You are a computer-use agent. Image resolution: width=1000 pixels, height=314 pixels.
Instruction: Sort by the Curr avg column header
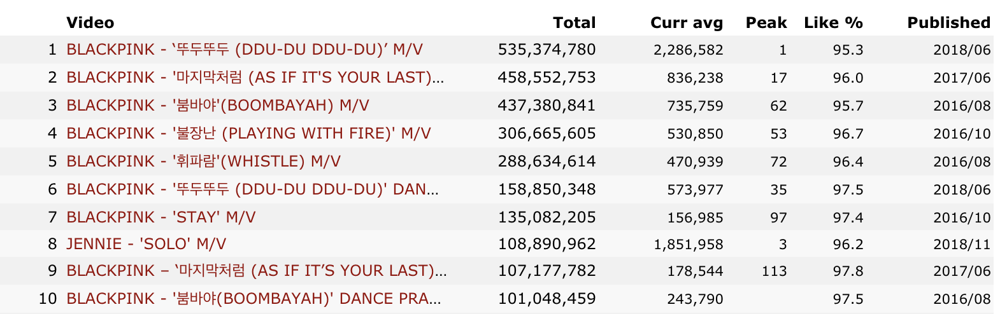(686, 23)
